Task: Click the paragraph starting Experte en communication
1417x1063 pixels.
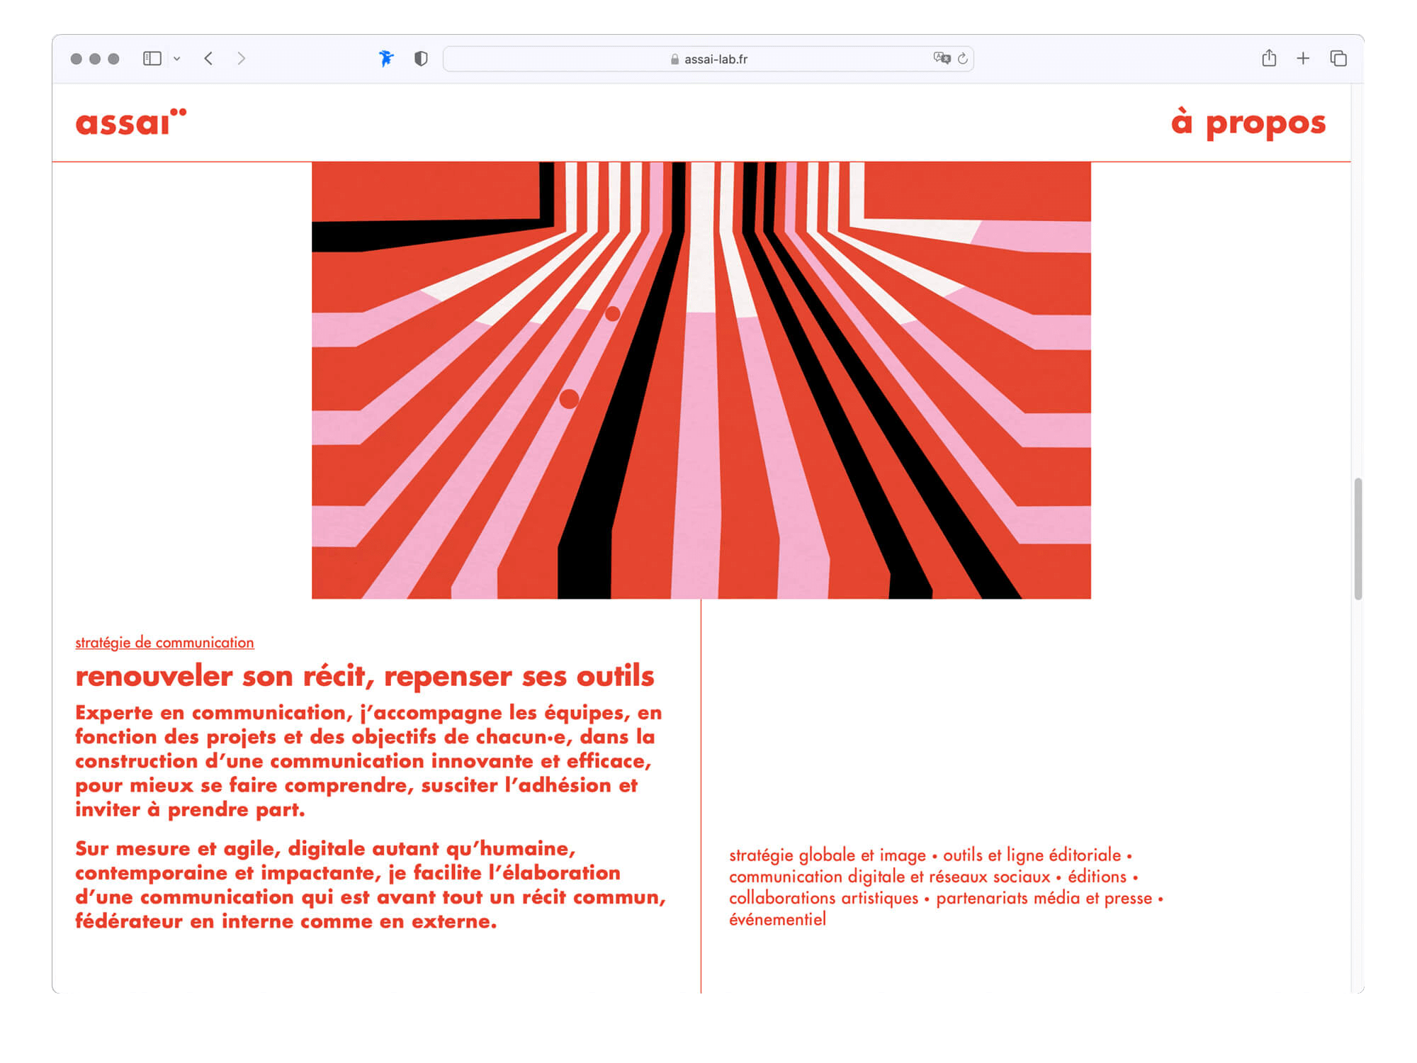Action: click(368, 760)
